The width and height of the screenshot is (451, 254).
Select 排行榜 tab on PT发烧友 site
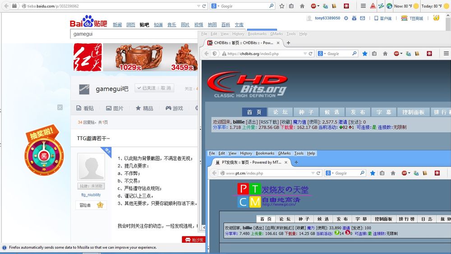tap(406, 219)
